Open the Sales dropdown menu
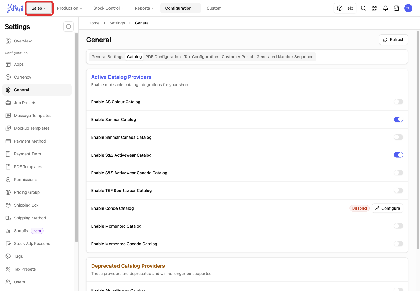The width and height of the screenshot is (420, 291). [x=39, y=8]
